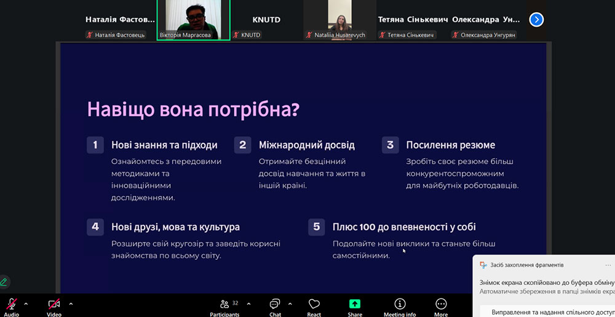This screenshot has width=615, height=317.
Task: Open the Meeting info icon
Action: click(x=400, y=304)
